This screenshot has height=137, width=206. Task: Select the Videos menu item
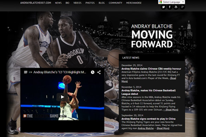point(78,3)
